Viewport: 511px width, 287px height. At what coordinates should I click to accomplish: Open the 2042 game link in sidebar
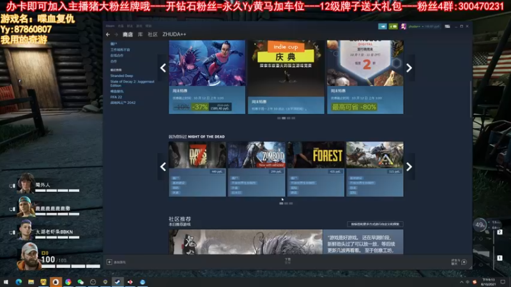coord(123,103)
